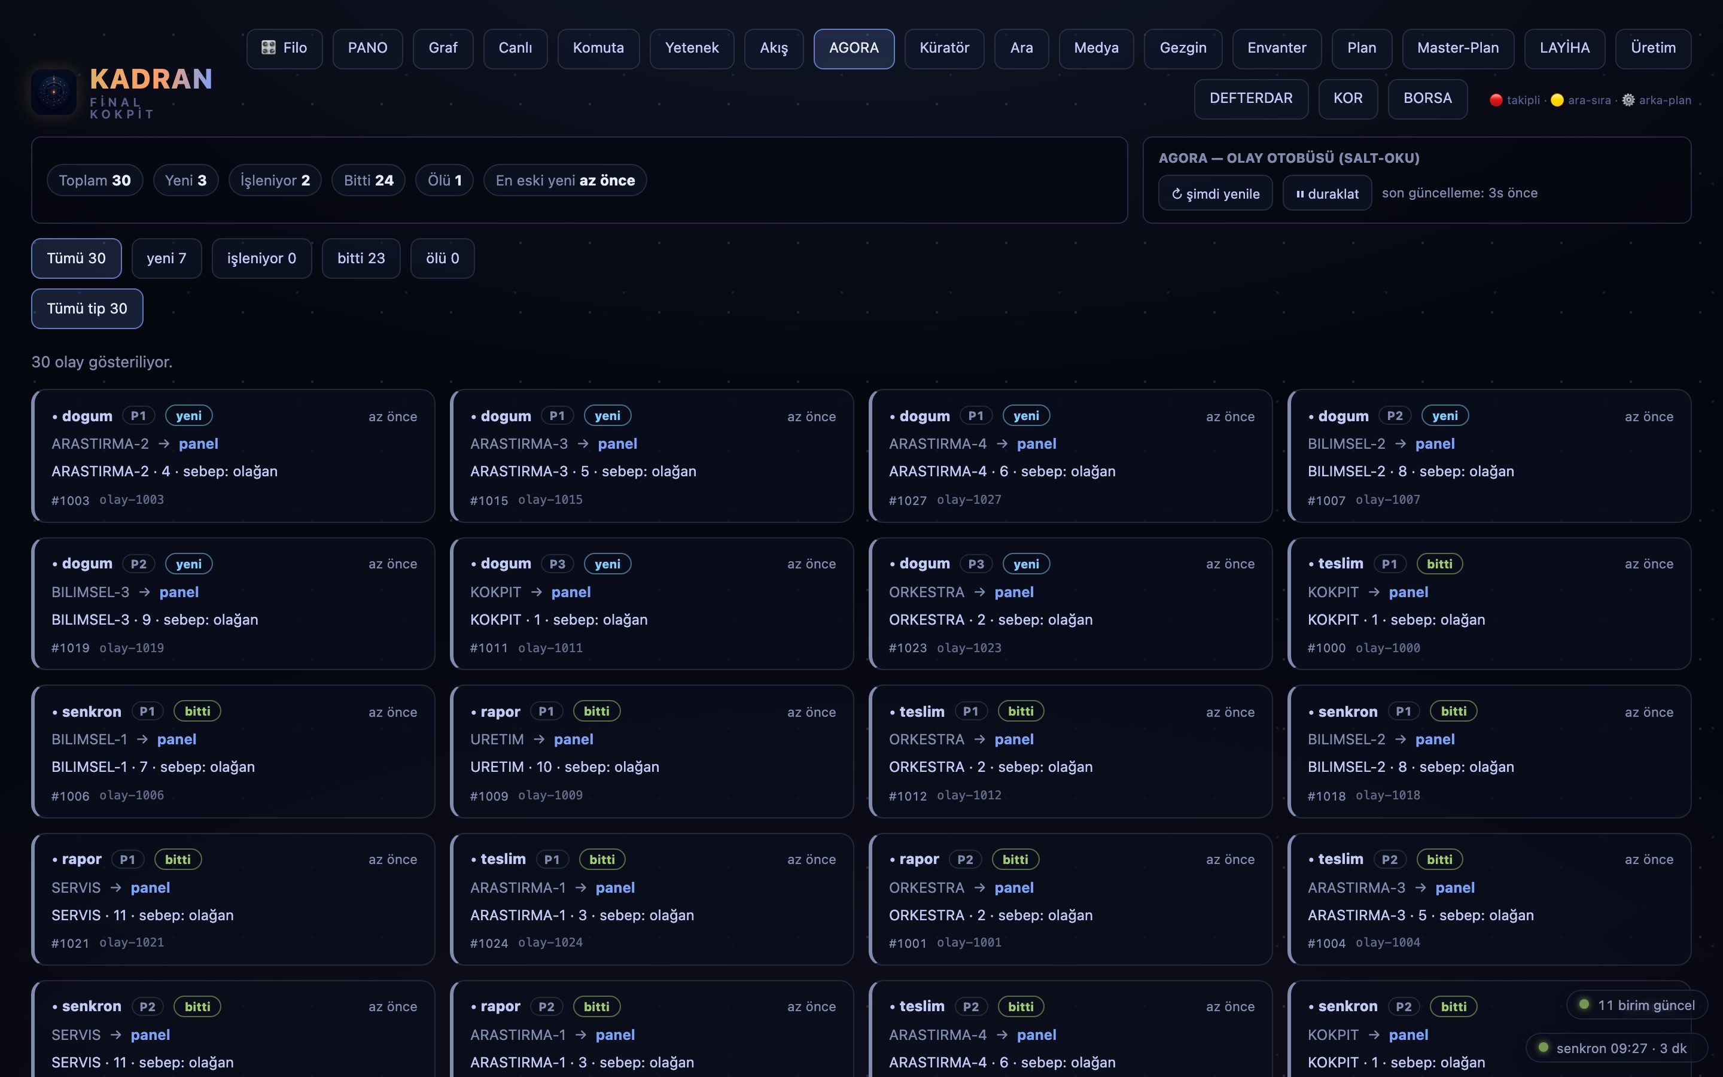Viewport: 1723px width, 1077px height.
Task: Open the Filo tab with grid icon
Action: pyautogui.click(x=284, y=48)
